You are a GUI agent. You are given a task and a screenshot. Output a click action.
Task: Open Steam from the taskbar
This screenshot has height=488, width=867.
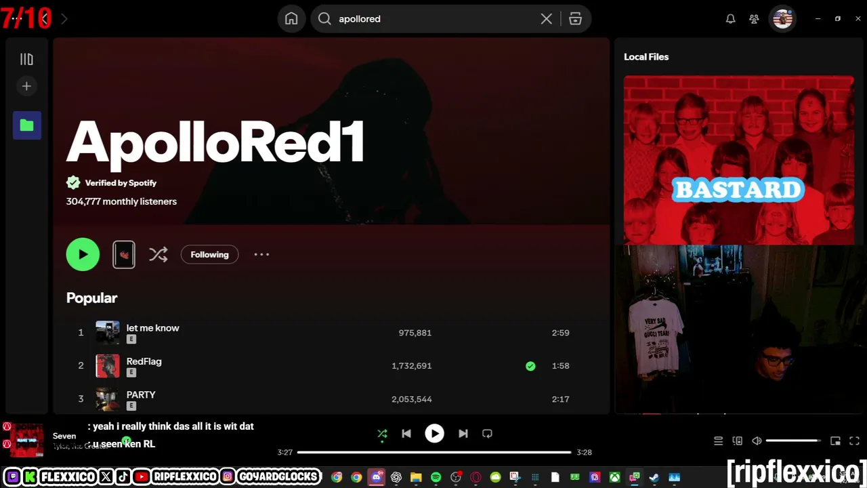[654, 477]
